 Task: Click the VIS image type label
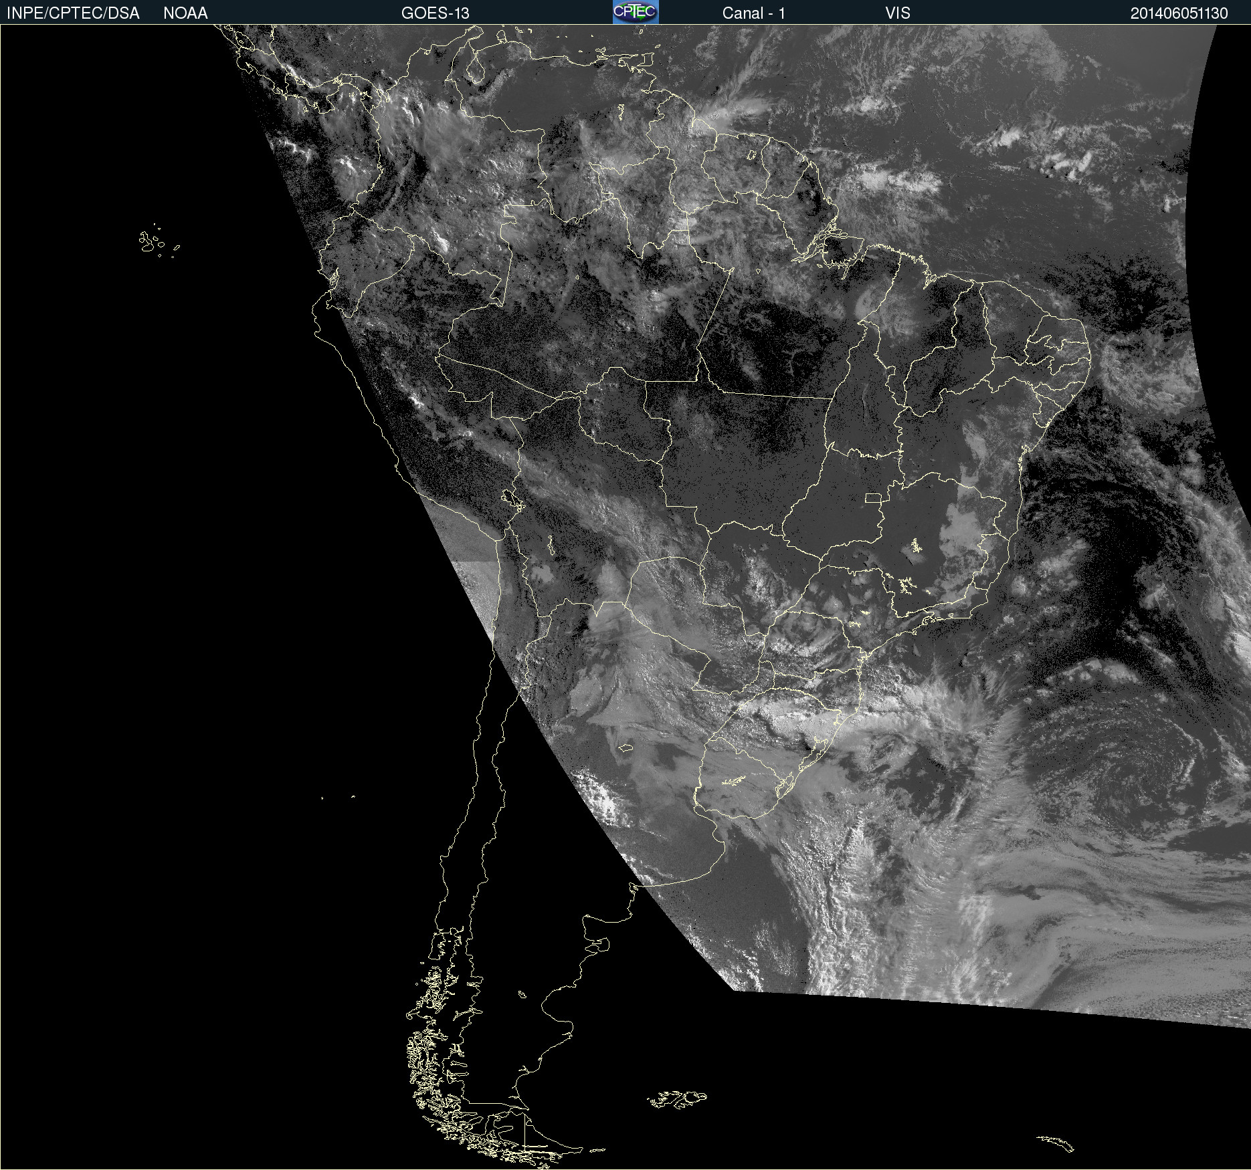coord(897,13)
